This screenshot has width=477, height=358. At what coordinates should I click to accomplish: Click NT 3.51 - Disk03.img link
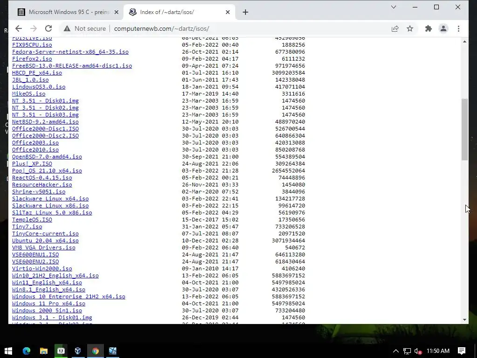(x=45, y=115)
